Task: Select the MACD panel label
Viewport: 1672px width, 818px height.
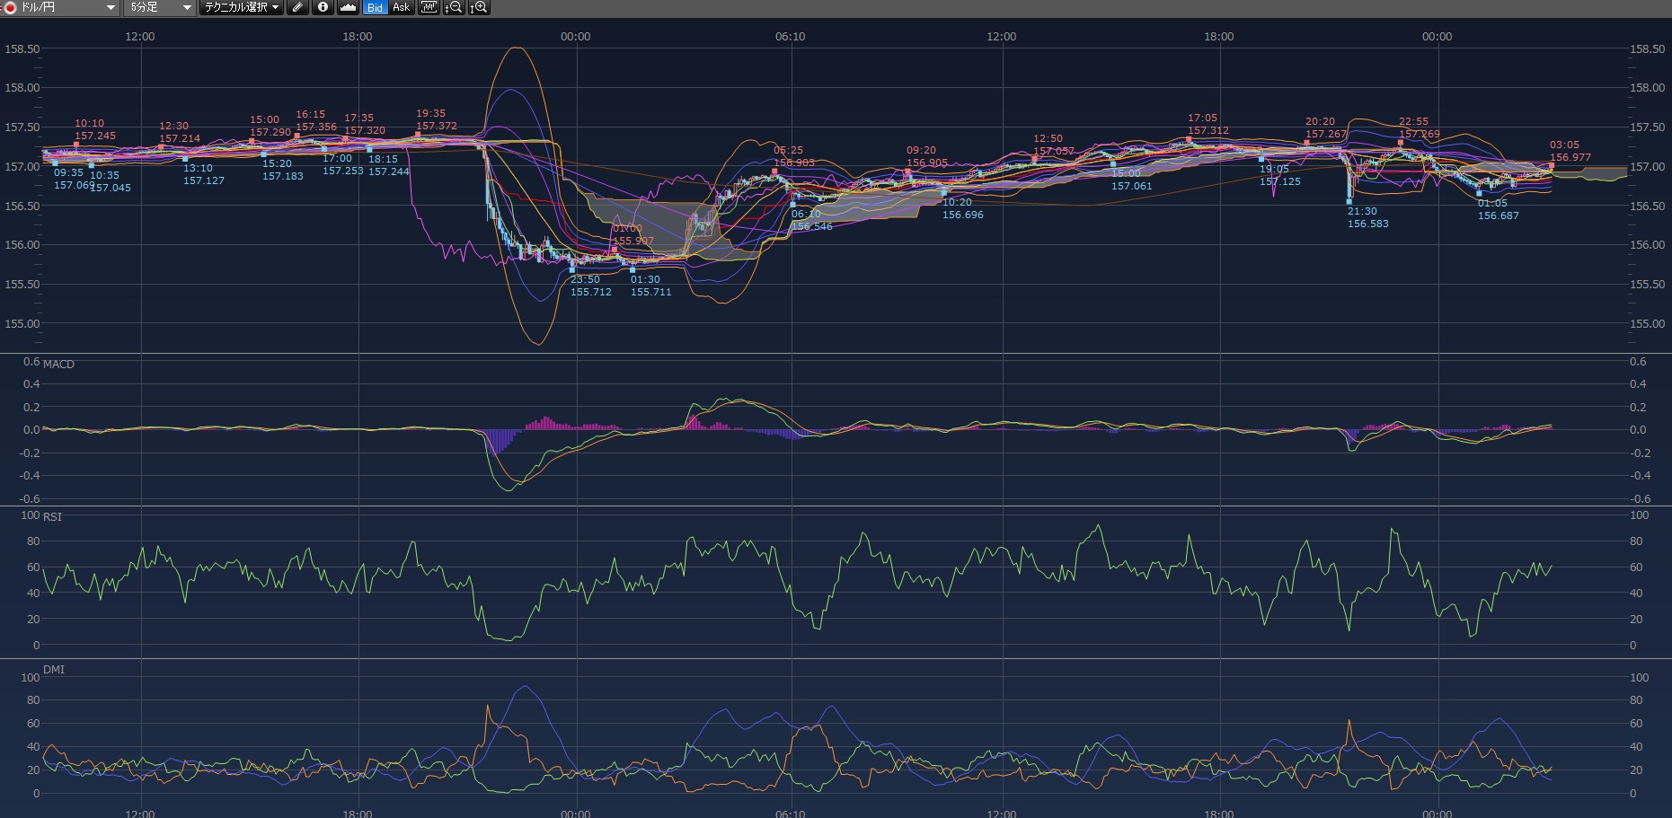Action: click(58, 364)
